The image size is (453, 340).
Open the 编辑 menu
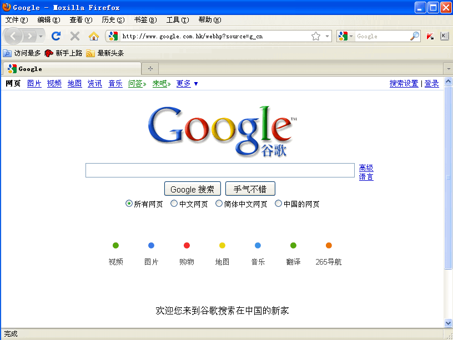pyautogui.click(x=49, y=20)
